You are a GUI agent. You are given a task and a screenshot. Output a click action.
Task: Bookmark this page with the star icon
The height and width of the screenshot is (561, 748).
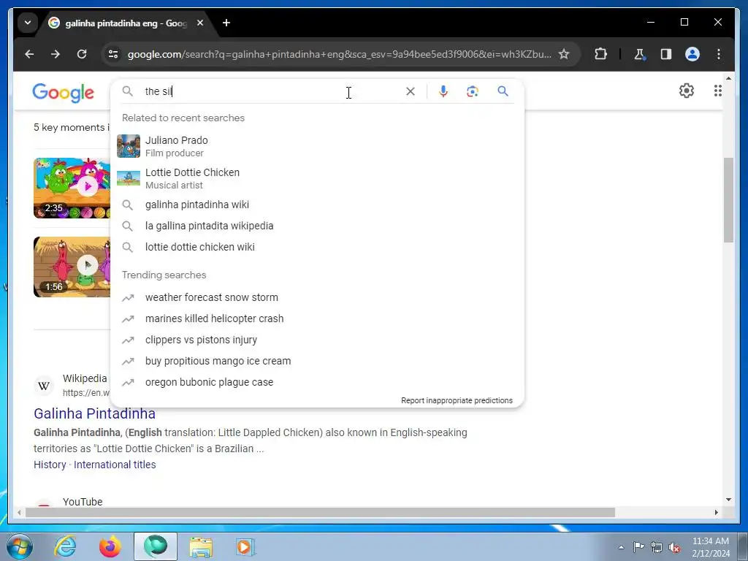click(564, 54)
